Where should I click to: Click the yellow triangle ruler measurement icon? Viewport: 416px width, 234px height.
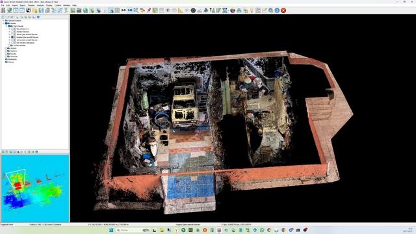point(181,10)
